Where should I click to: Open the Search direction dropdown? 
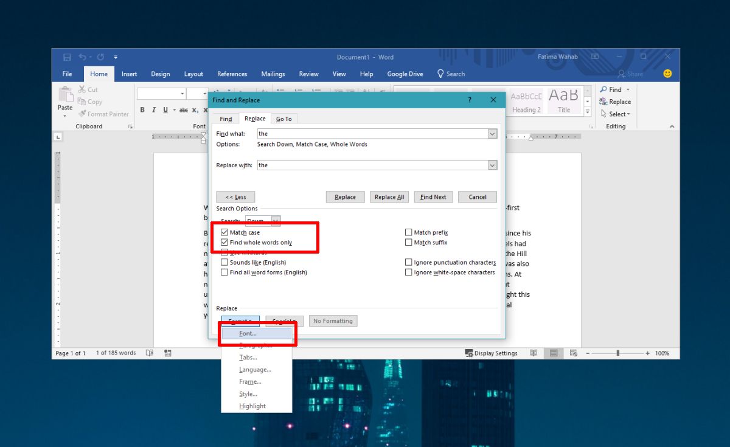point(276,221)
